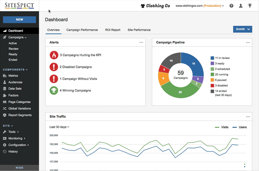The height and width of the screenshot is (171, 259).
Task: Click the Clothing Co shirt logo
Action: [155, 6]
